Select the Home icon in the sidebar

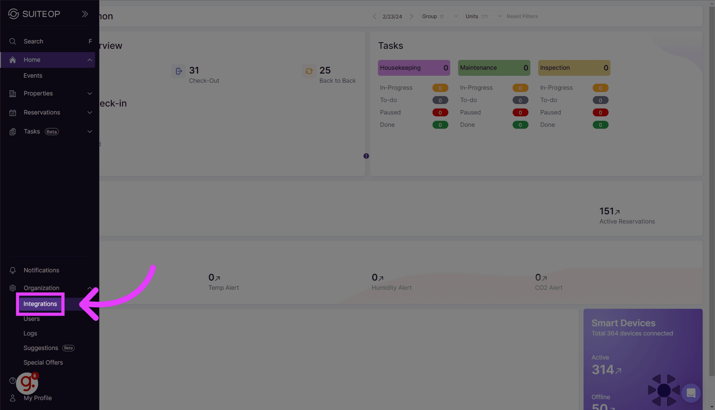pyautogui.click(x=12, y=60)
